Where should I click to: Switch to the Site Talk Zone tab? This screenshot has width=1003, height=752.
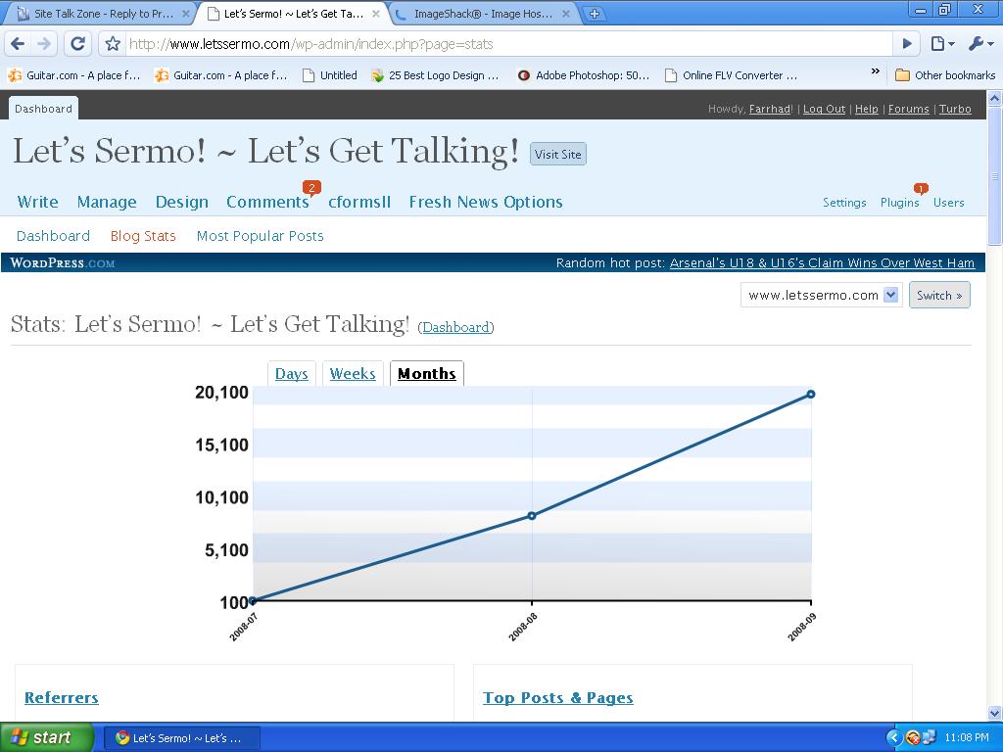[102, 14]
